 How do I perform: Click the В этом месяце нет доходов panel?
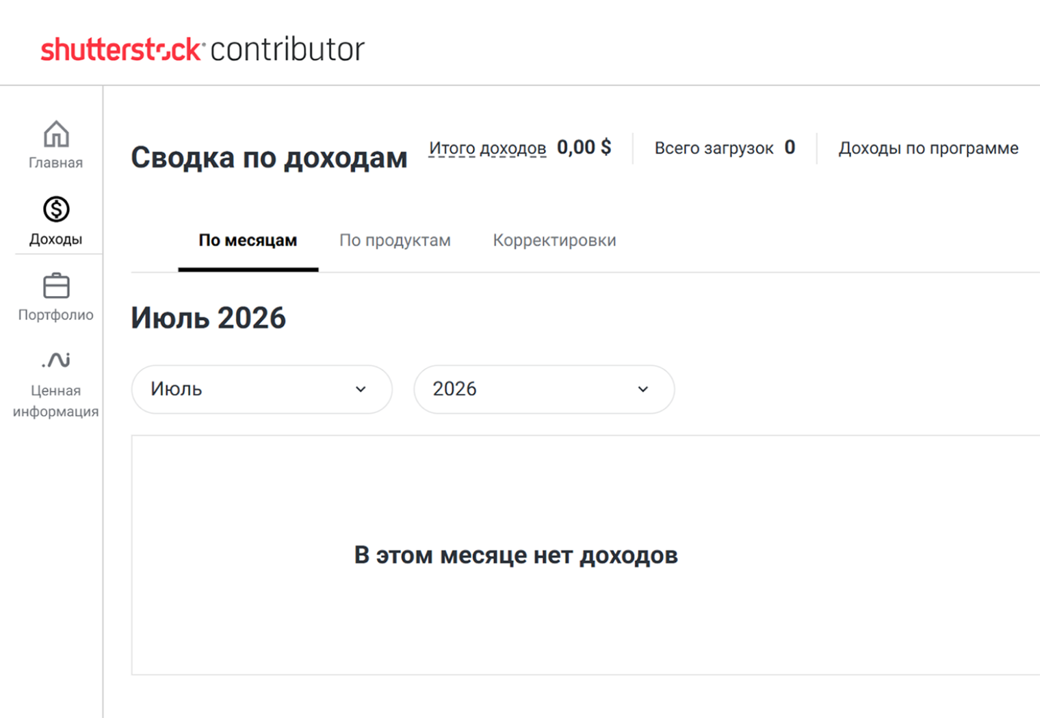[x=586, y=555]
